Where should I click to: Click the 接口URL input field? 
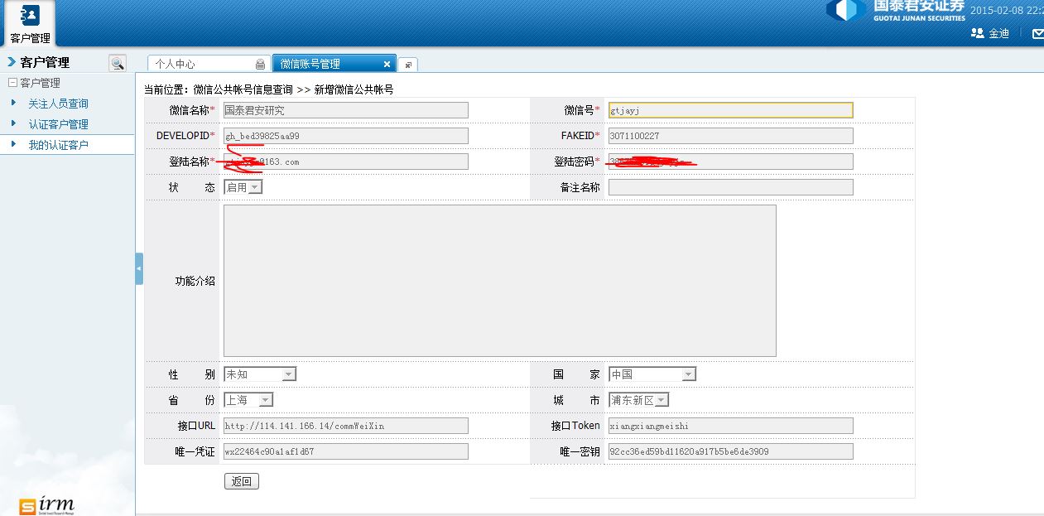pos(345,426)
